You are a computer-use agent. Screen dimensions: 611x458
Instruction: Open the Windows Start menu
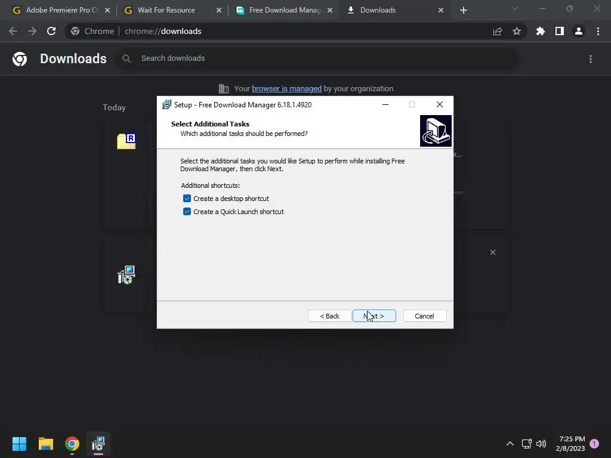(20, 444)
